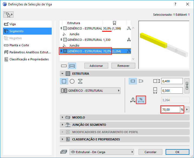
Task: Click the help question mark button
Action: coord(175,4)
